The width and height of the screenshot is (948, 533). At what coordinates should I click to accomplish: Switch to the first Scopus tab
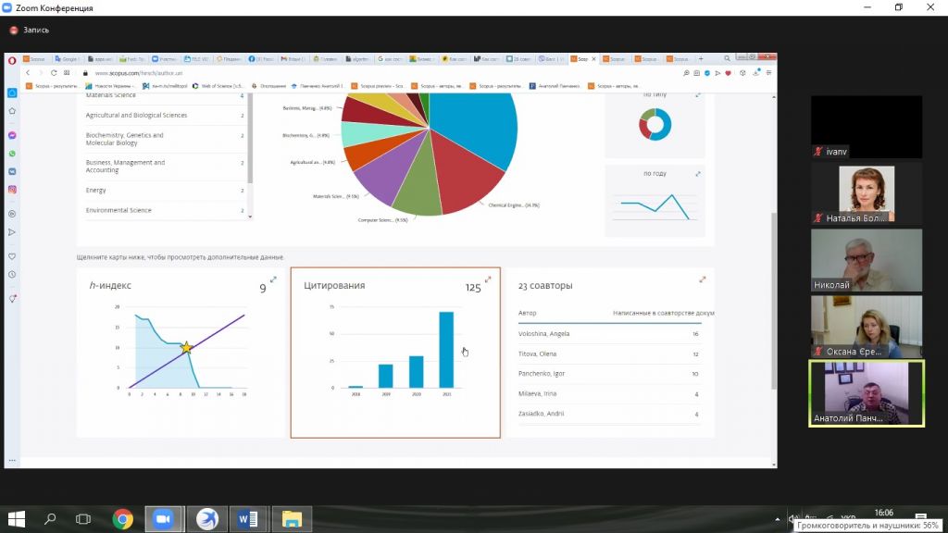point(34,58)
